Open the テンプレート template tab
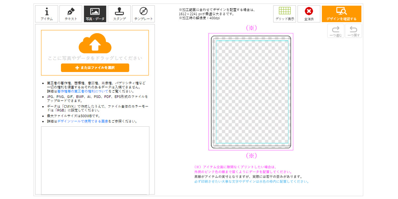Screen dimensions: 398x199 143,14
